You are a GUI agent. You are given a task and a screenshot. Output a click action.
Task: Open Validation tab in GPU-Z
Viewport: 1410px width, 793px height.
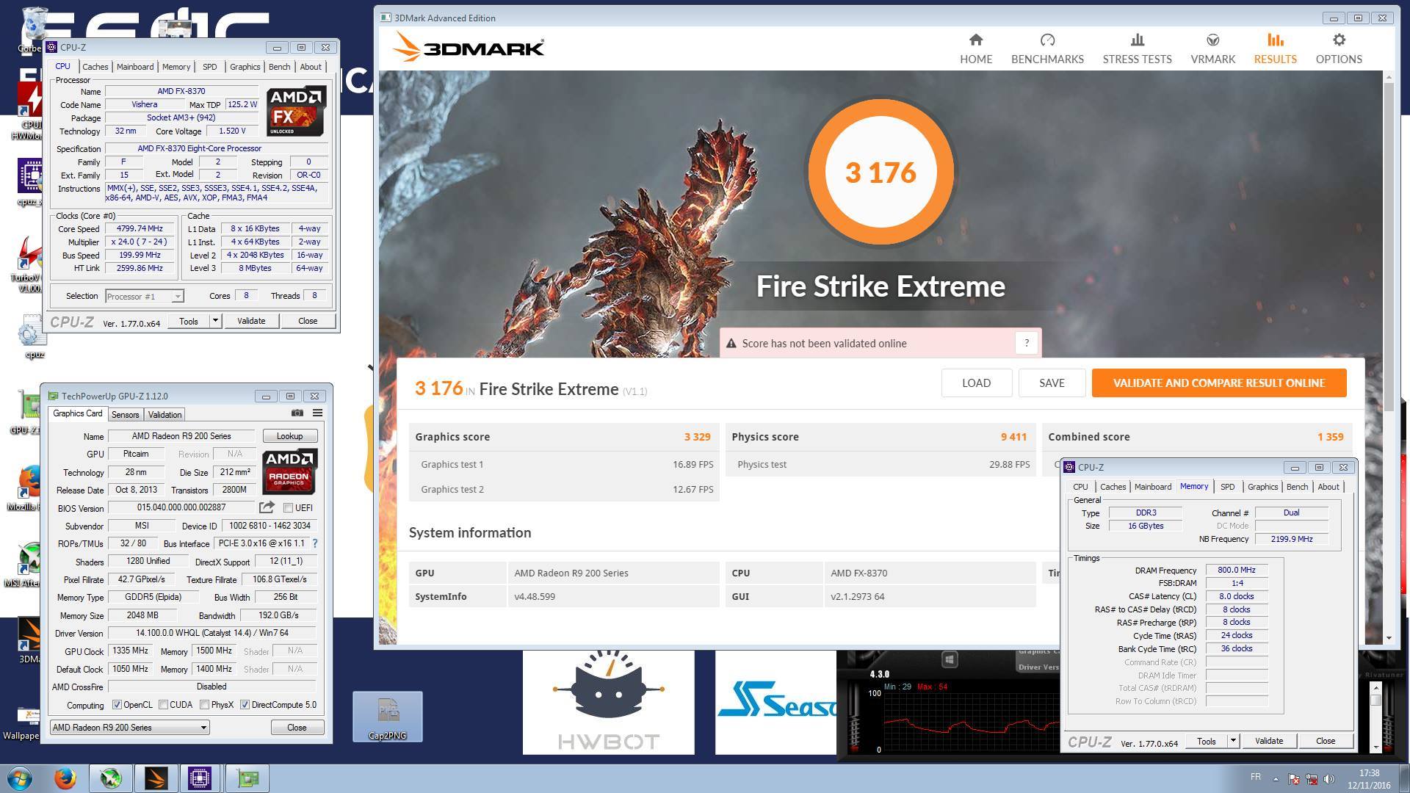click(x=164, y=415)
